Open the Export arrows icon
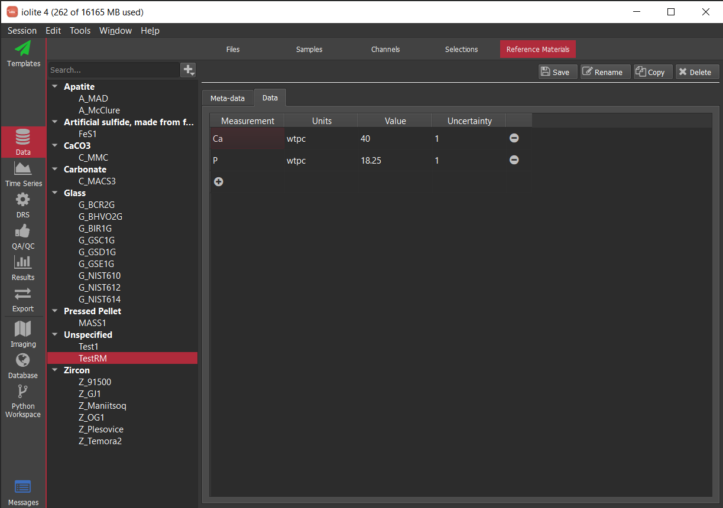 23,294
